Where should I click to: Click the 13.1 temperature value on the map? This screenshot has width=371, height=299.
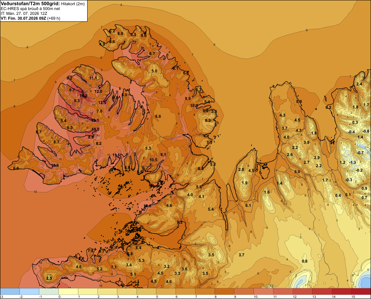click(x=95, y=120)
